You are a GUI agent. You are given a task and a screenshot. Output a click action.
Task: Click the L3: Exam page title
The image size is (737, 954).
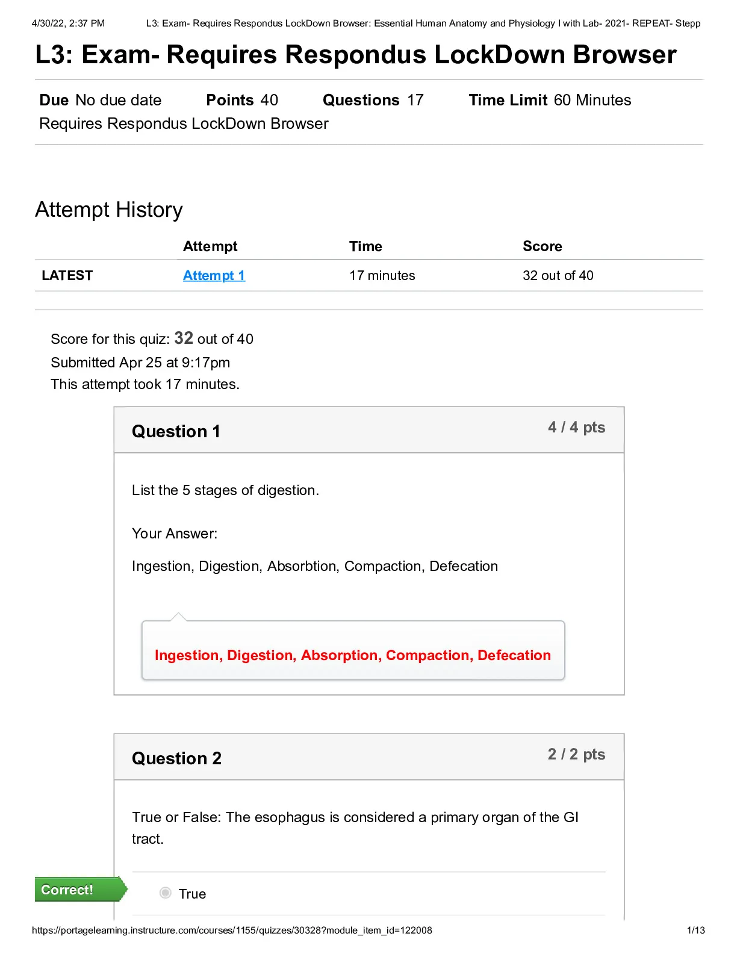[356, 54]
